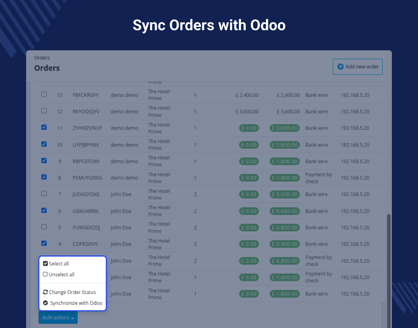418x328 pixels.
Task: Click the empty box icon next to Unselect all
Action: (x=45, y=274)
